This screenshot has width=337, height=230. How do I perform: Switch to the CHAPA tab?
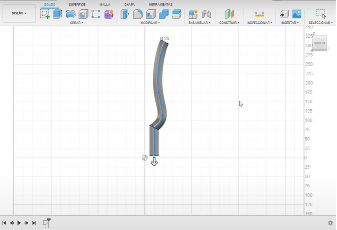coord(130,5)
